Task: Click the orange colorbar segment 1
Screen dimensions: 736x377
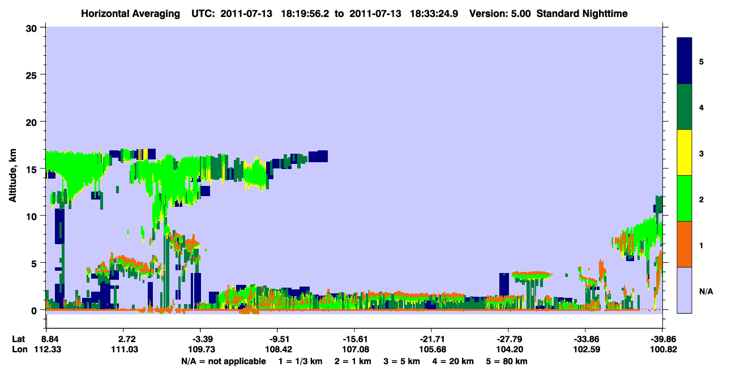Action: pyautogui.click(x=684, y=244)
